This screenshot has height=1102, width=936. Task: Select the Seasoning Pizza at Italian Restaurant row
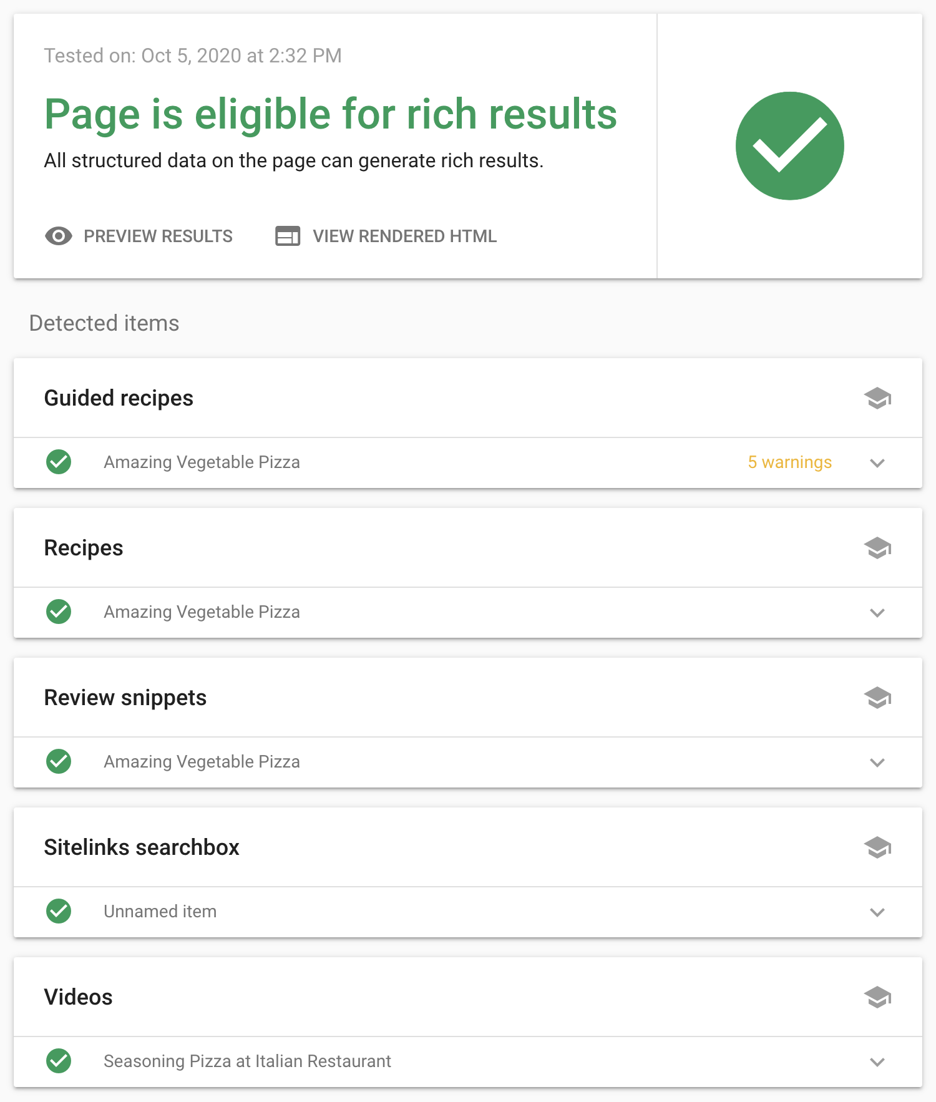tap(468, 1061)
